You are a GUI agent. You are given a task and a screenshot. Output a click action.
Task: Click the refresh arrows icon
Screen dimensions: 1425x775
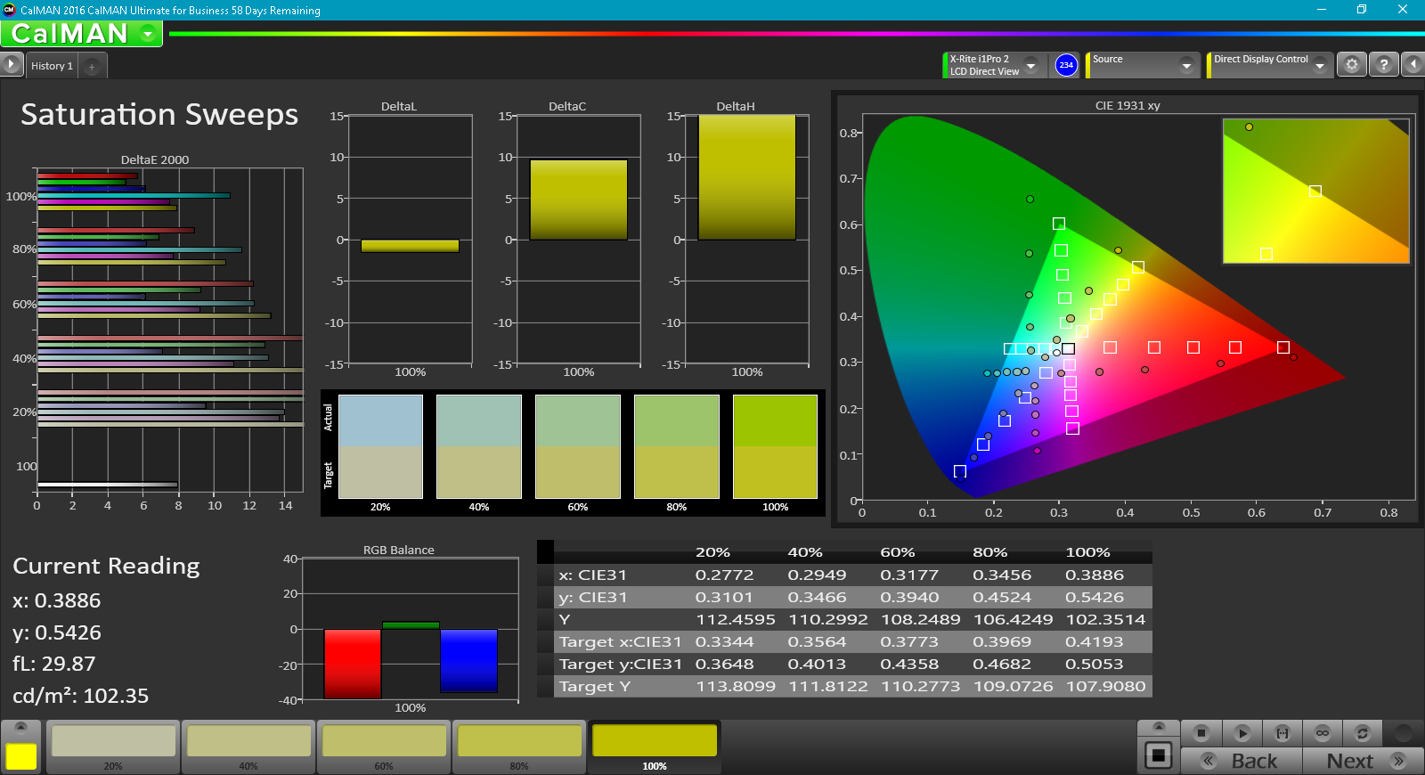point(1362,733)
